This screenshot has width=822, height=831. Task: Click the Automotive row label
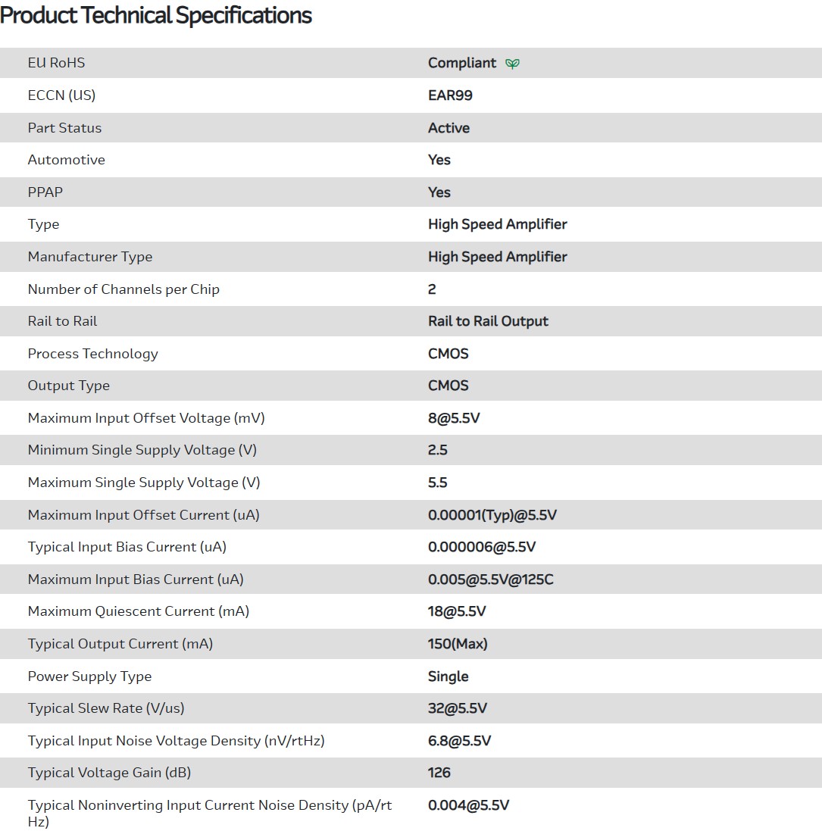tap(67, 160)
